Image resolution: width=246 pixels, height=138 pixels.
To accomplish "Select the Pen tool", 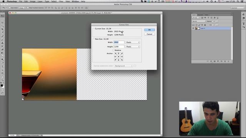I will (2, 63).
